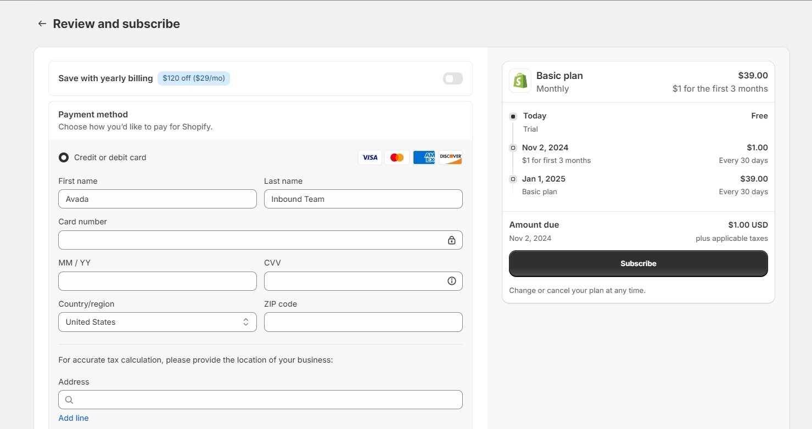Click the American Express logo
This screenshot has height=429, width=812.
click(424, 157)
